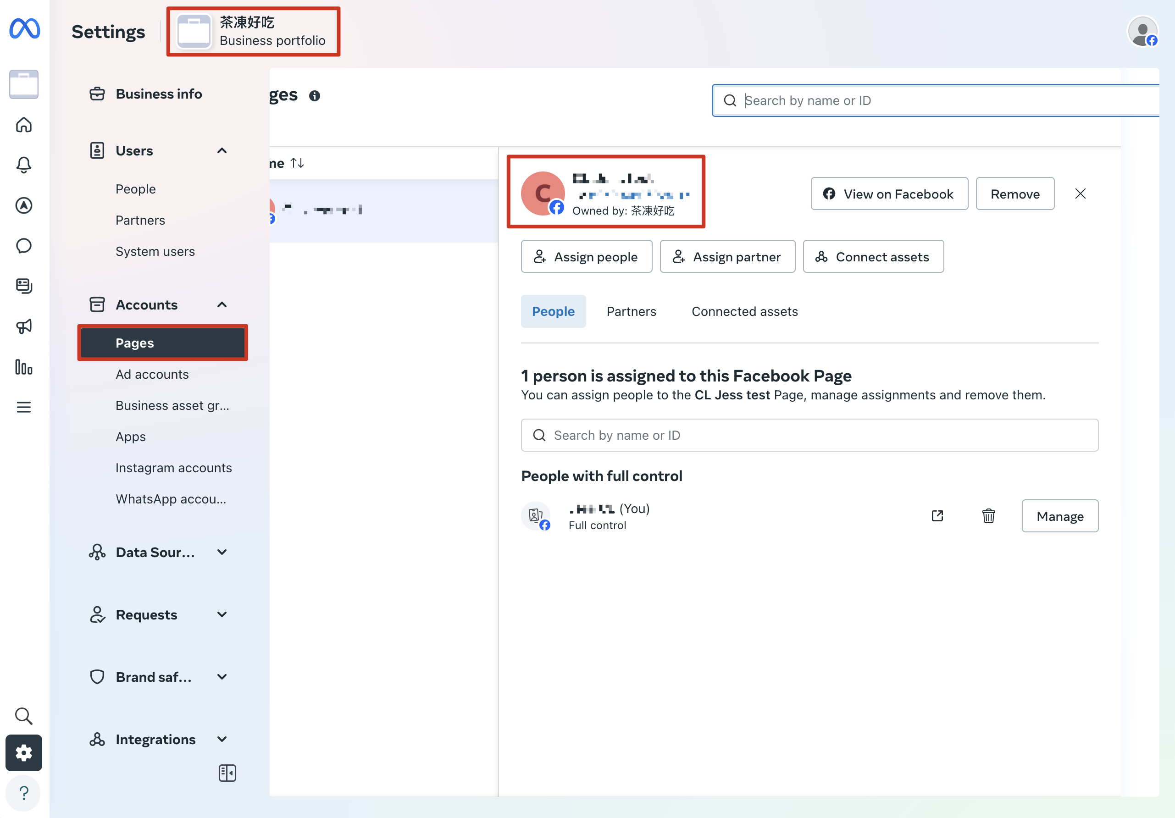Sort the Name column arrows
1175x818 pixels.
tap(297, 163)
